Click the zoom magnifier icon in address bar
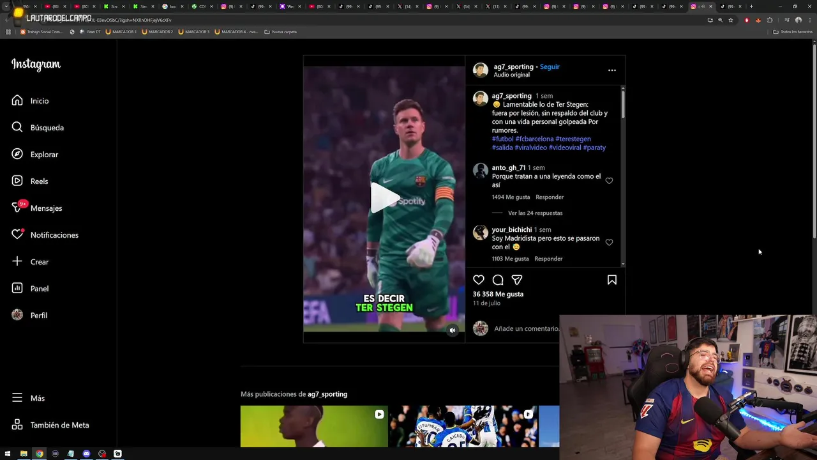This screenshot has width=817, height=460. (x=721, y=20)
